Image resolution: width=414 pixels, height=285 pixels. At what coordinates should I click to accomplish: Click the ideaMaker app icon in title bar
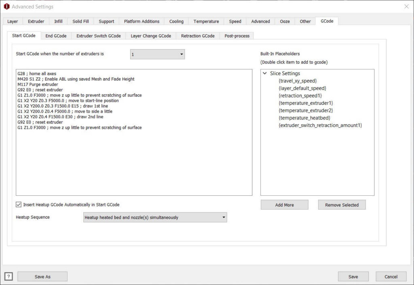6,6
